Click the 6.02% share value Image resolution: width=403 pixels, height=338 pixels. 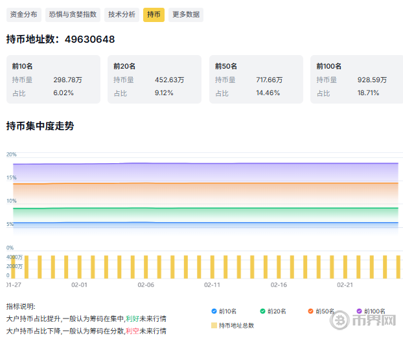coord(63,93)
